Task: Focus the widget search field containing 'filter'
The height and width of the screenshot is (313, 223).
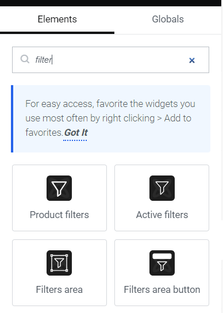Action: point(110,60)
